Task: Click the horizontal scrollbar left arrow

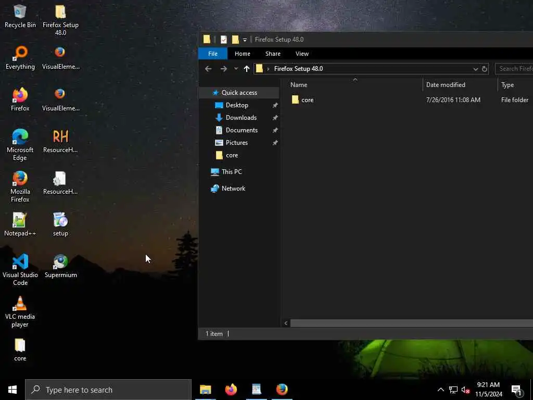Action: pyautogui.click(x=286, y=323)
